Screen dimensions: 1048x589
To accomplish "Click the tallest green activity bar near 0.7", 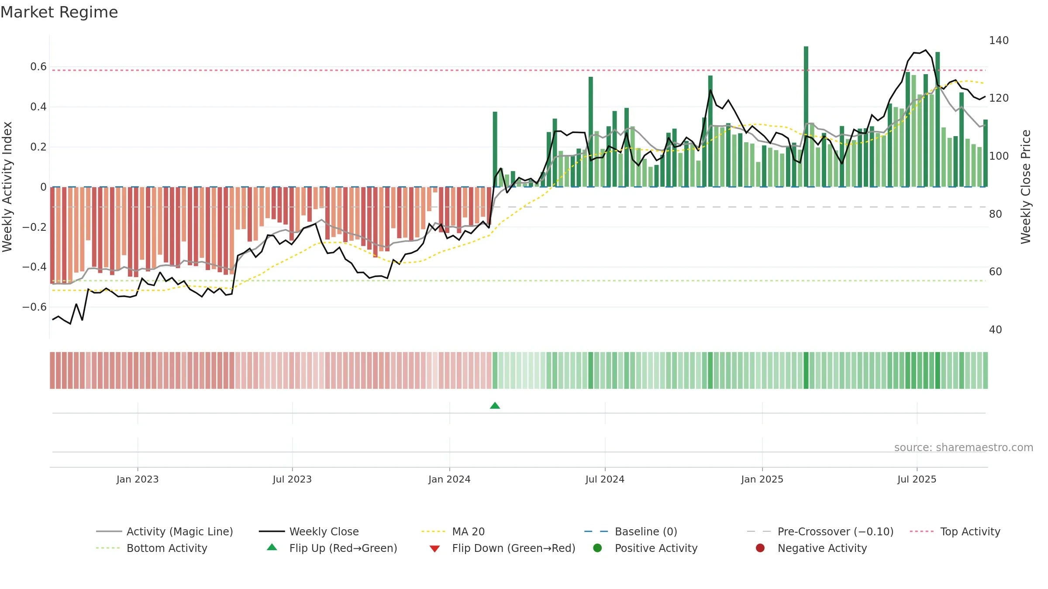I will coord(806,116).
